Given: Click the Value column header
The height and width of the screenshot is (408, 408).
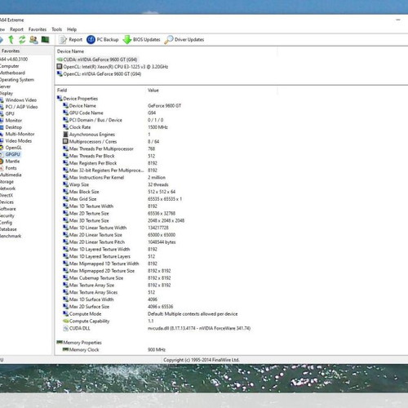Looking at the screenshot, I should pos(153,90).
